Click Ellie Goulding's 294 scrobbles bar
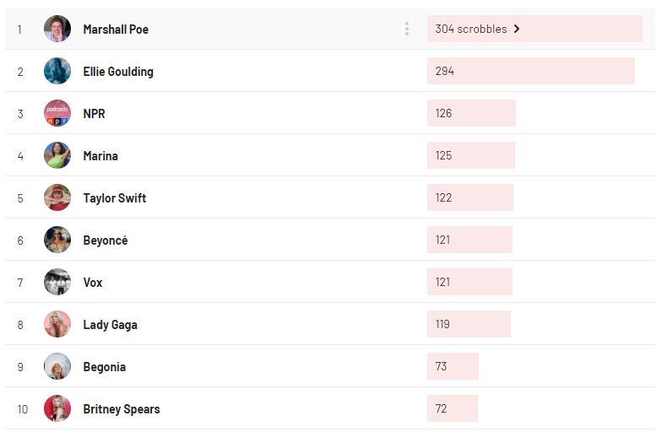 pos(530,71)
